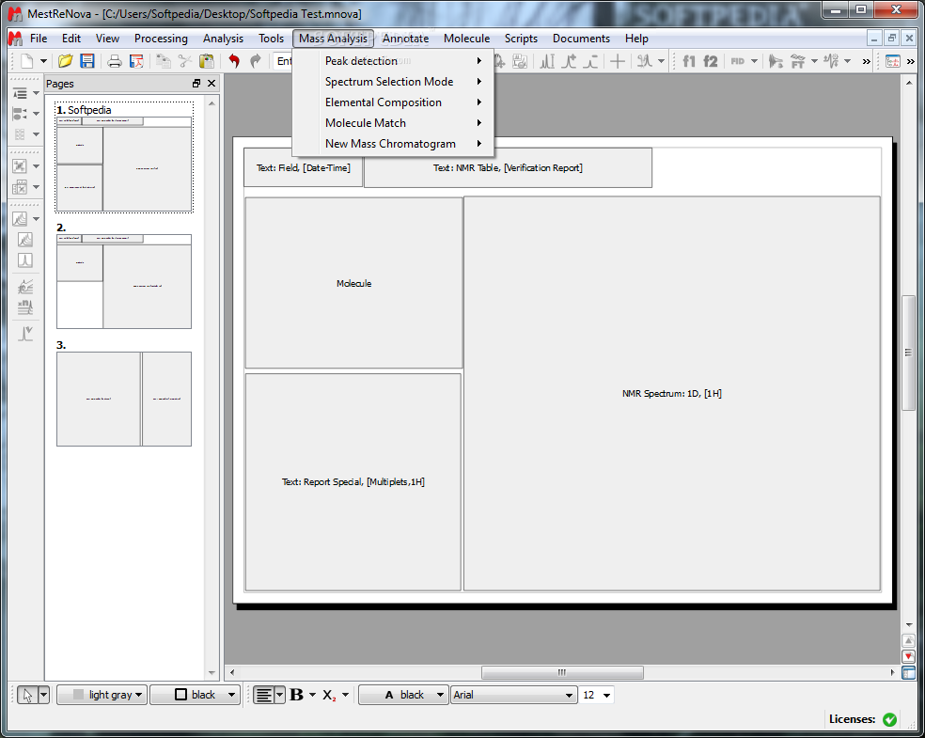The height and width of the screenshot is (738, 925).
Task: Open the light gray fill color picker
Action: click(x=102, y=695)
